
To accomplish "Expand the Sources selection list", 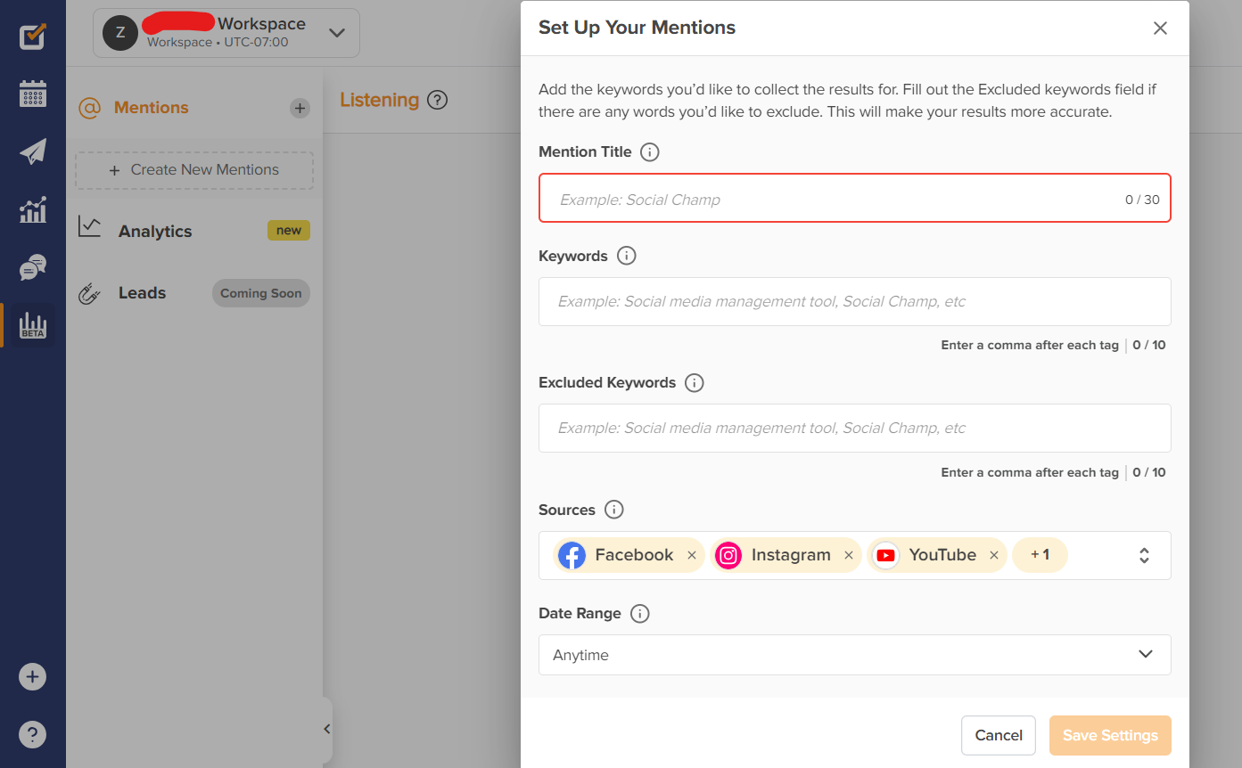I will click(1144, 554).
